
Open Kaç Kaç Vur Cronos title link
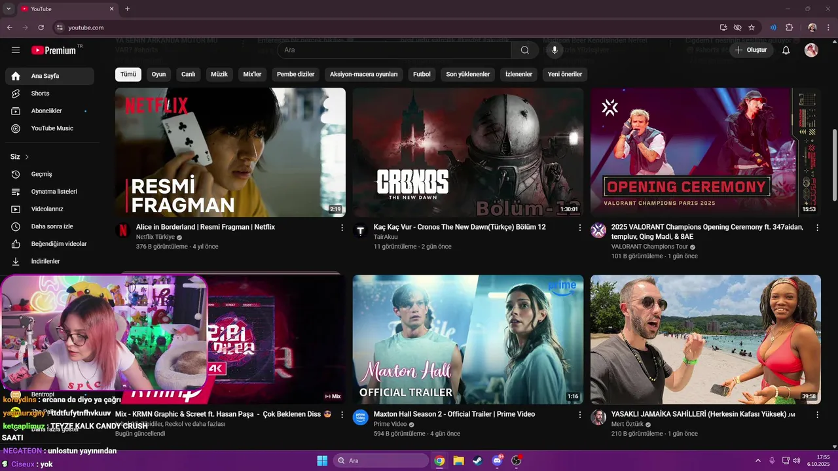pyautogui.click(x=460, y=227)
